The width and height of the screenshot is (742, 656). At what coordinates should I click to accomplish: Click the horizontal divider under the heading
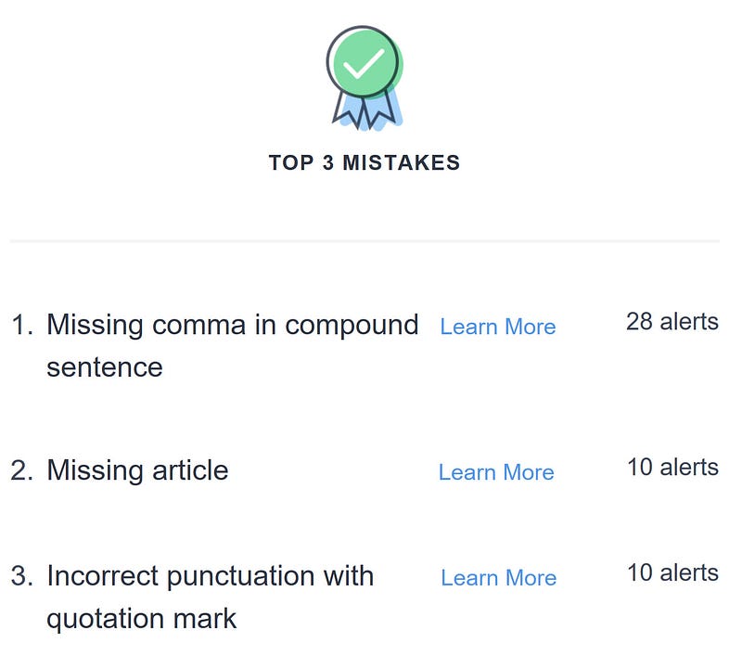tap(364, 241)
